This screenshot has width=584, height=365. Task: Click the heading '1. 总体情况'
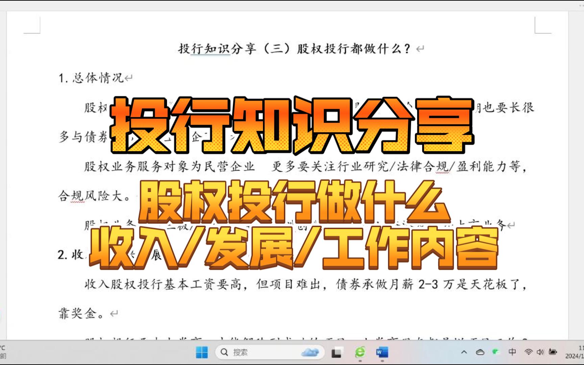[x=91, y=78]
